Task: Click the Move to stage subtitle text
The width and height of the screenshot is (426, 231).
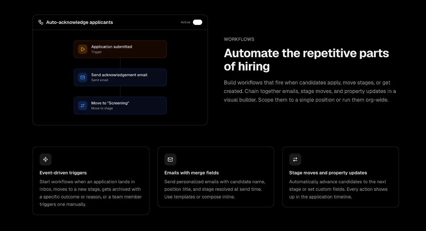Action: coord(102,108)
